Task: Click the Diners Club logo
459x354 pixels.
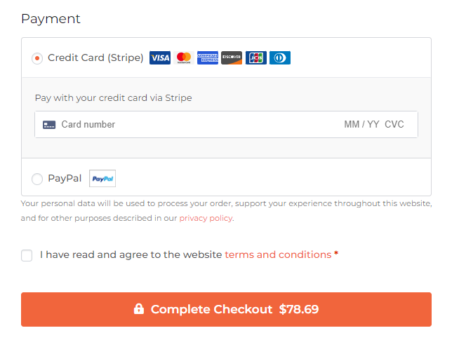Action: click(x=280, y=57)
